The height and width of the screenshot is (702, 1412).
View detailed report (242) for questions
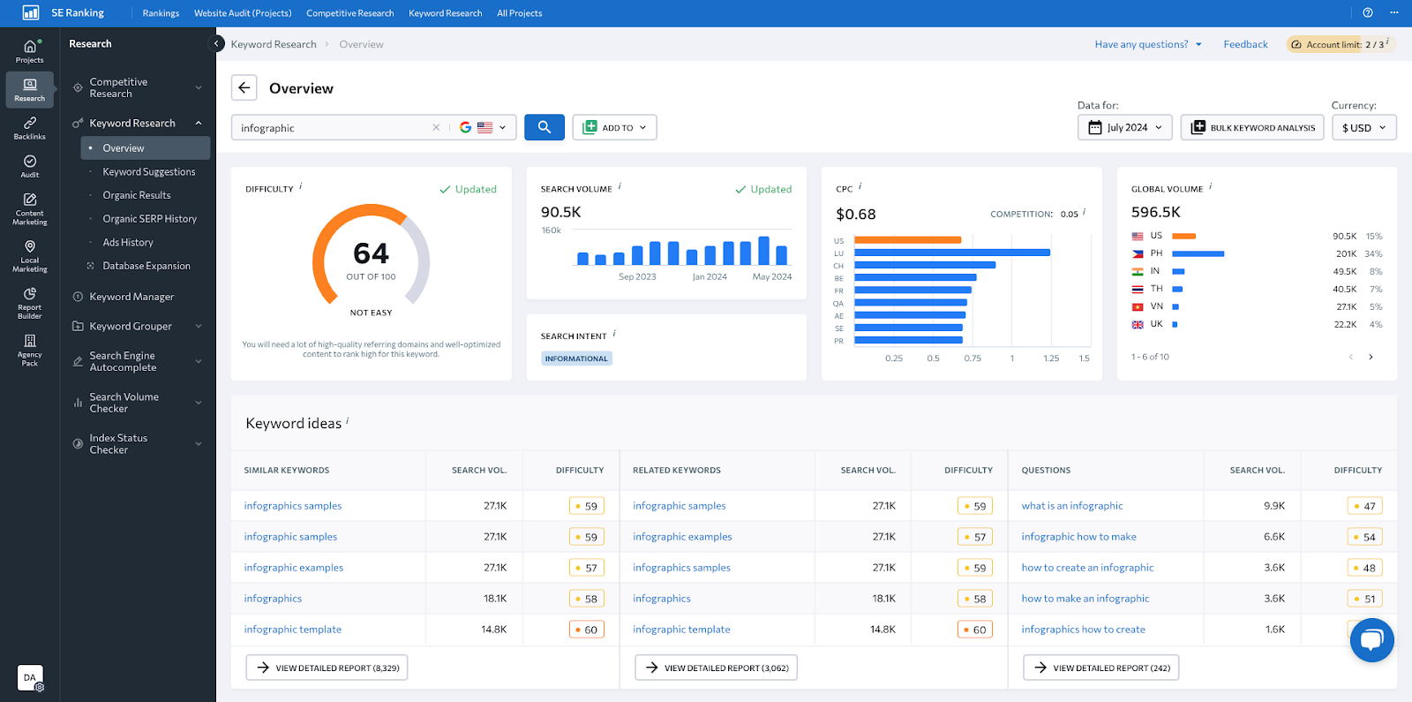tap(1101, 668)
